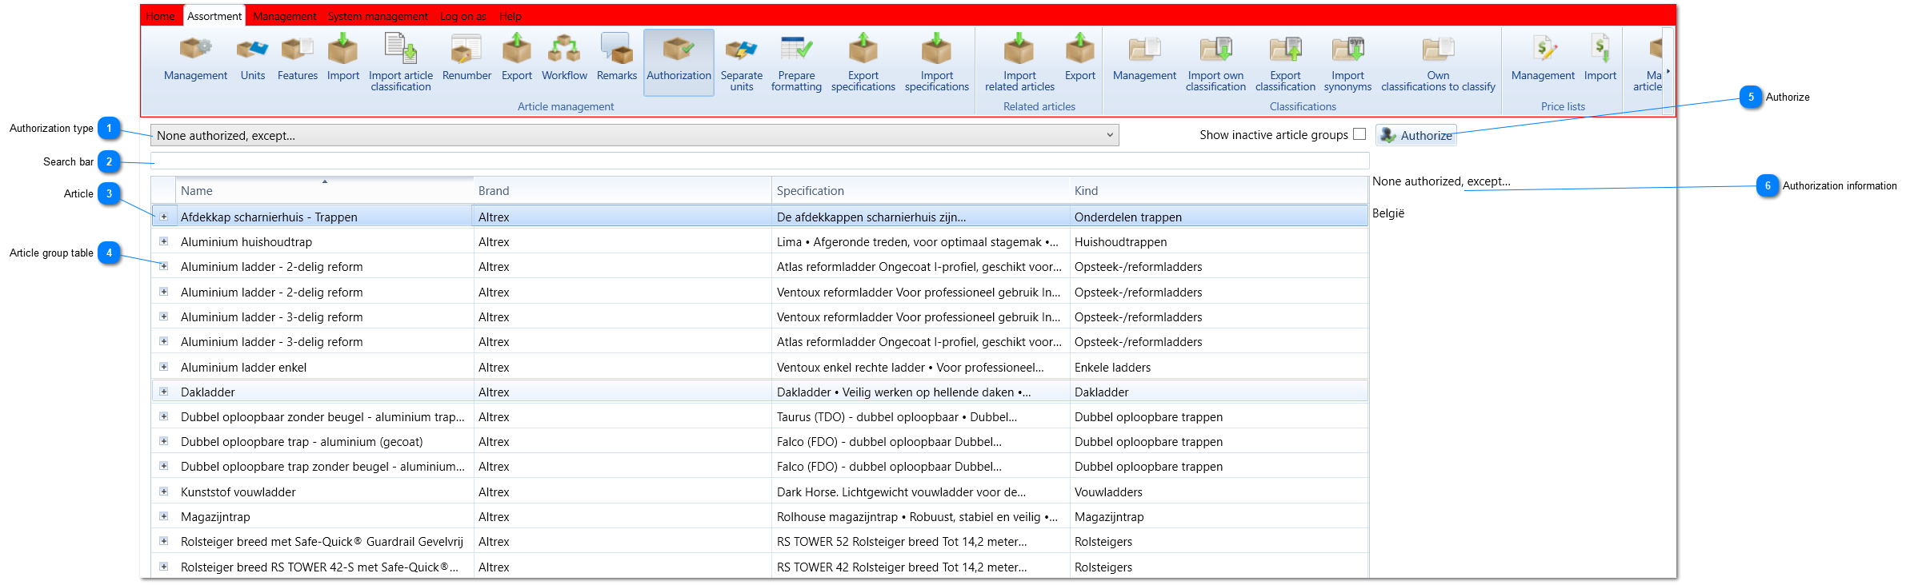Open the authorization type dropdown

tap(635, 135)
